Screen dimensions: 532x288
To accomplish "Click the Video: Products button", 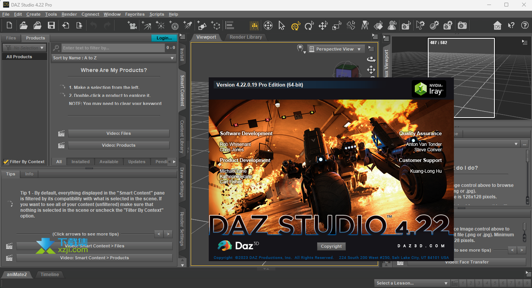I will [119, 145].
